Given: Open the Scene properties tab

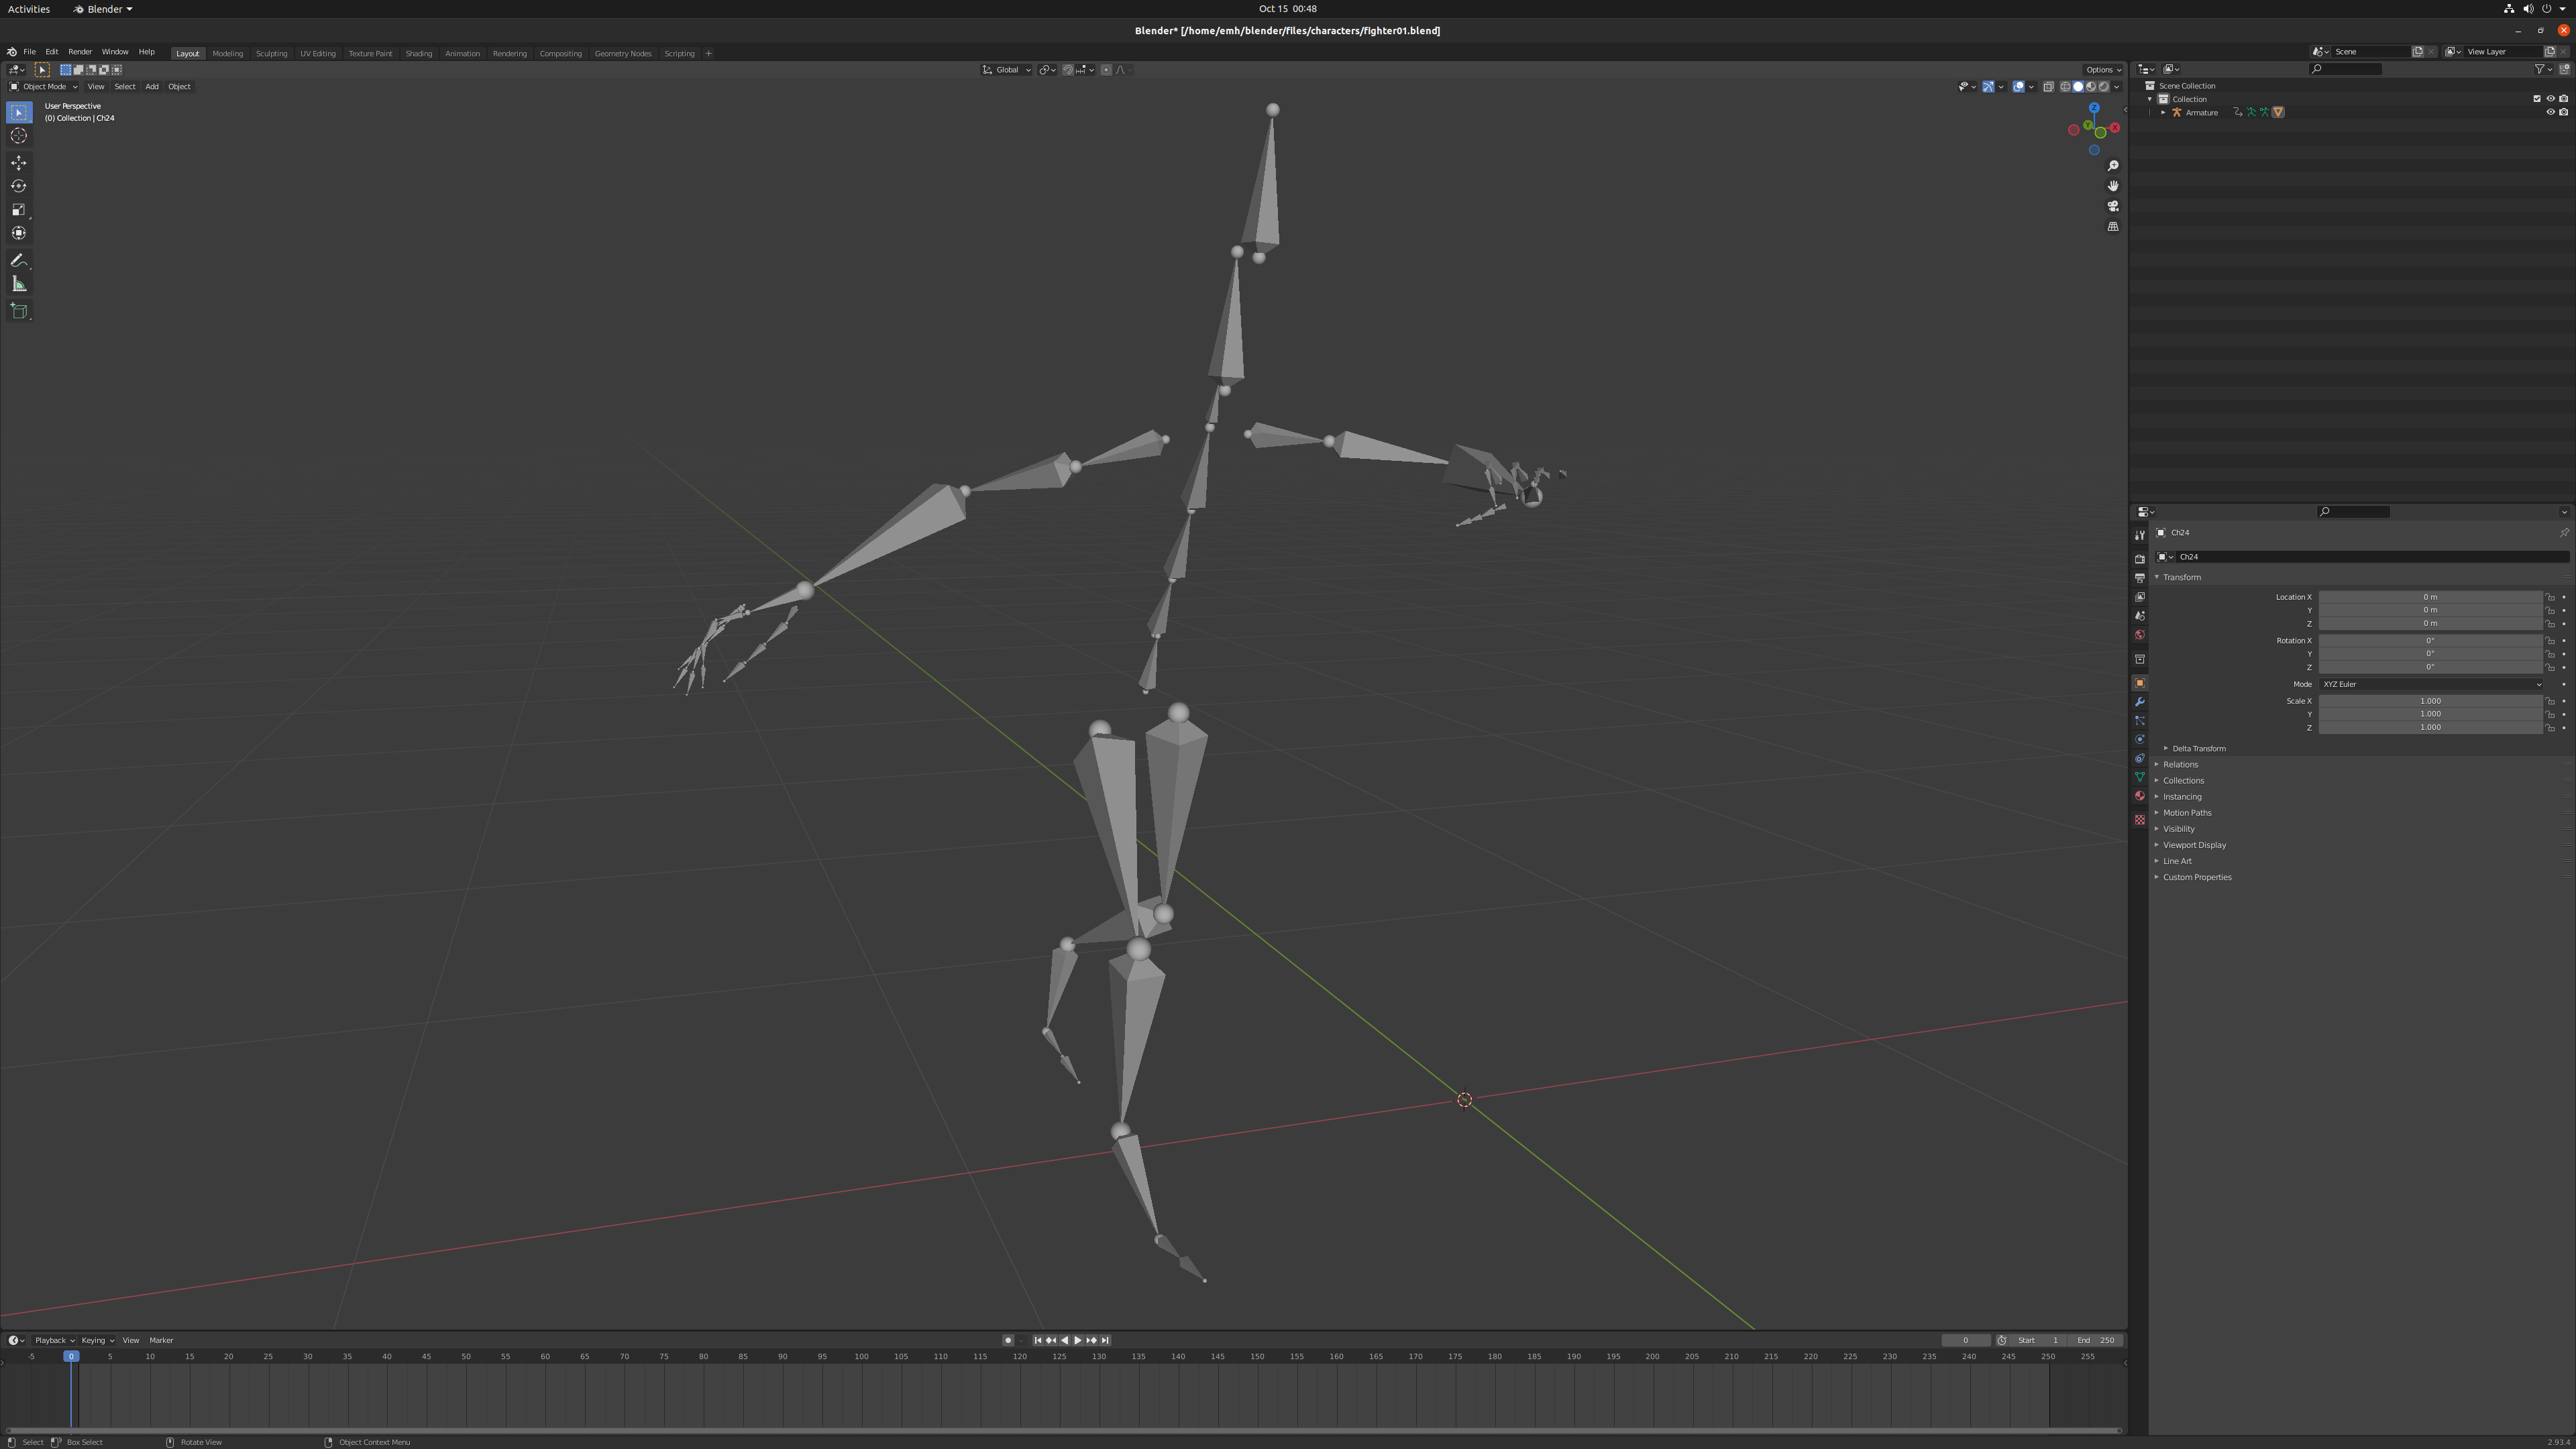Looking at the screenshot, I should [x=2139, y=616].
